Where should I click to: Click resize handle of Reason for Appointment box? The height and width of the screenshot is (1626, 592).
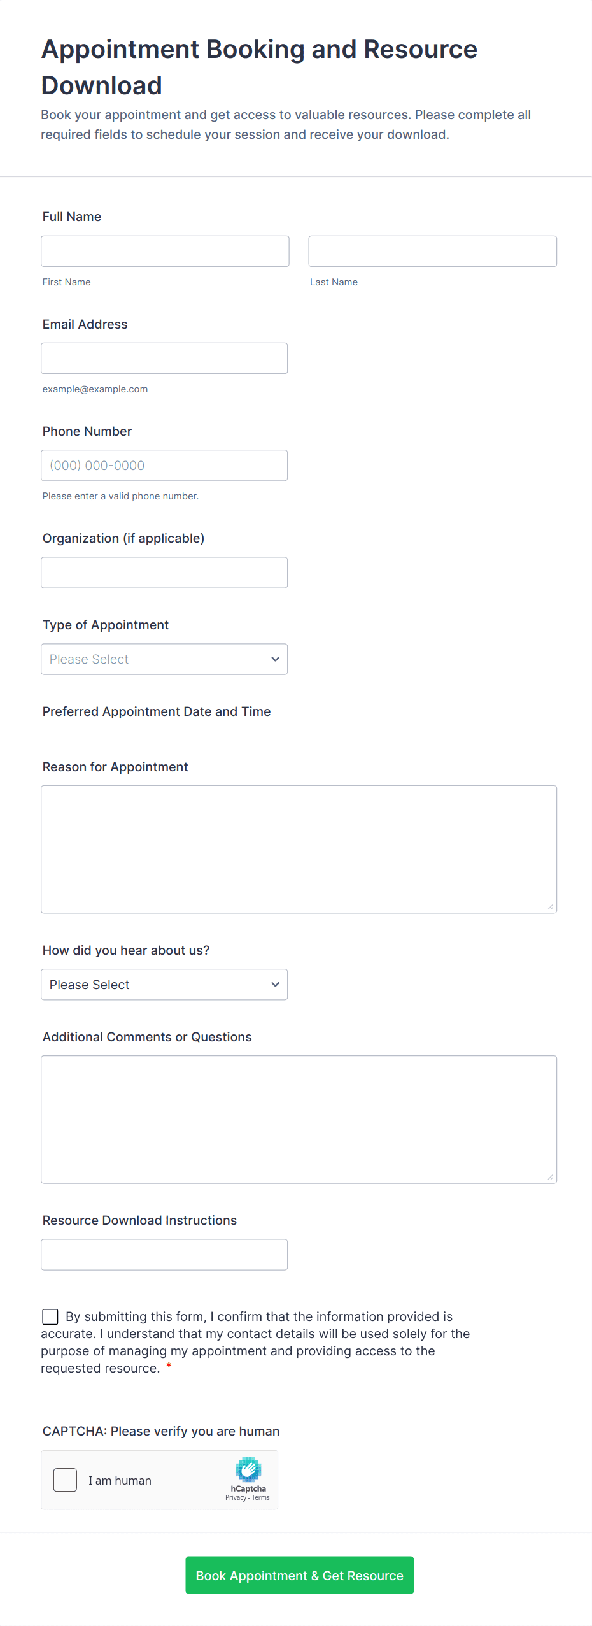tap(550, 907)
